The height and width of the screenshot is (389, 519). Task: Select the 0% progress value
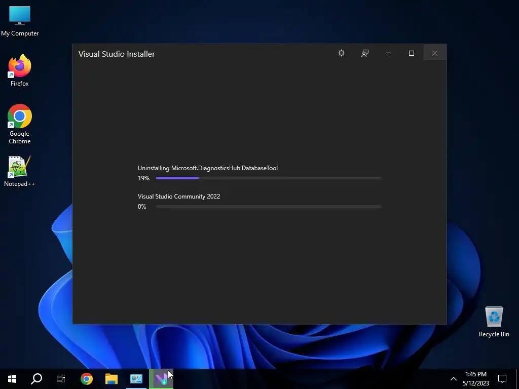pyautogui.click(x=142, y=207)
